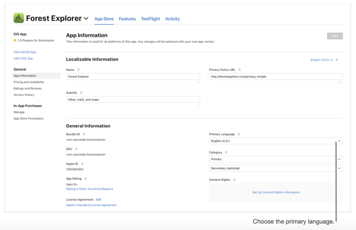Click the Add tvOS App link
The image size is (356, 230).
click(x=23, y=58)
